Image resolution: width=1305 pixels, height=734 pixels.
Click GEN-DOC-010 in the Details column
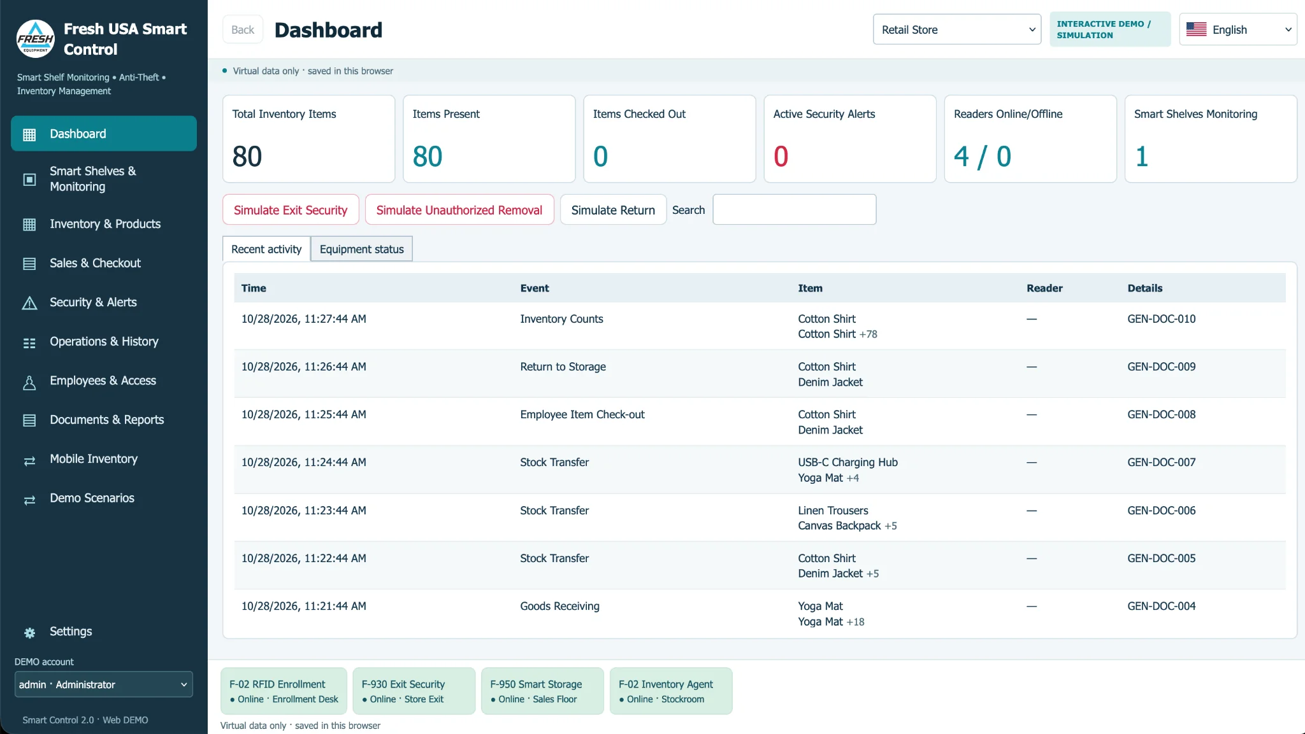tap(1161, 319)
